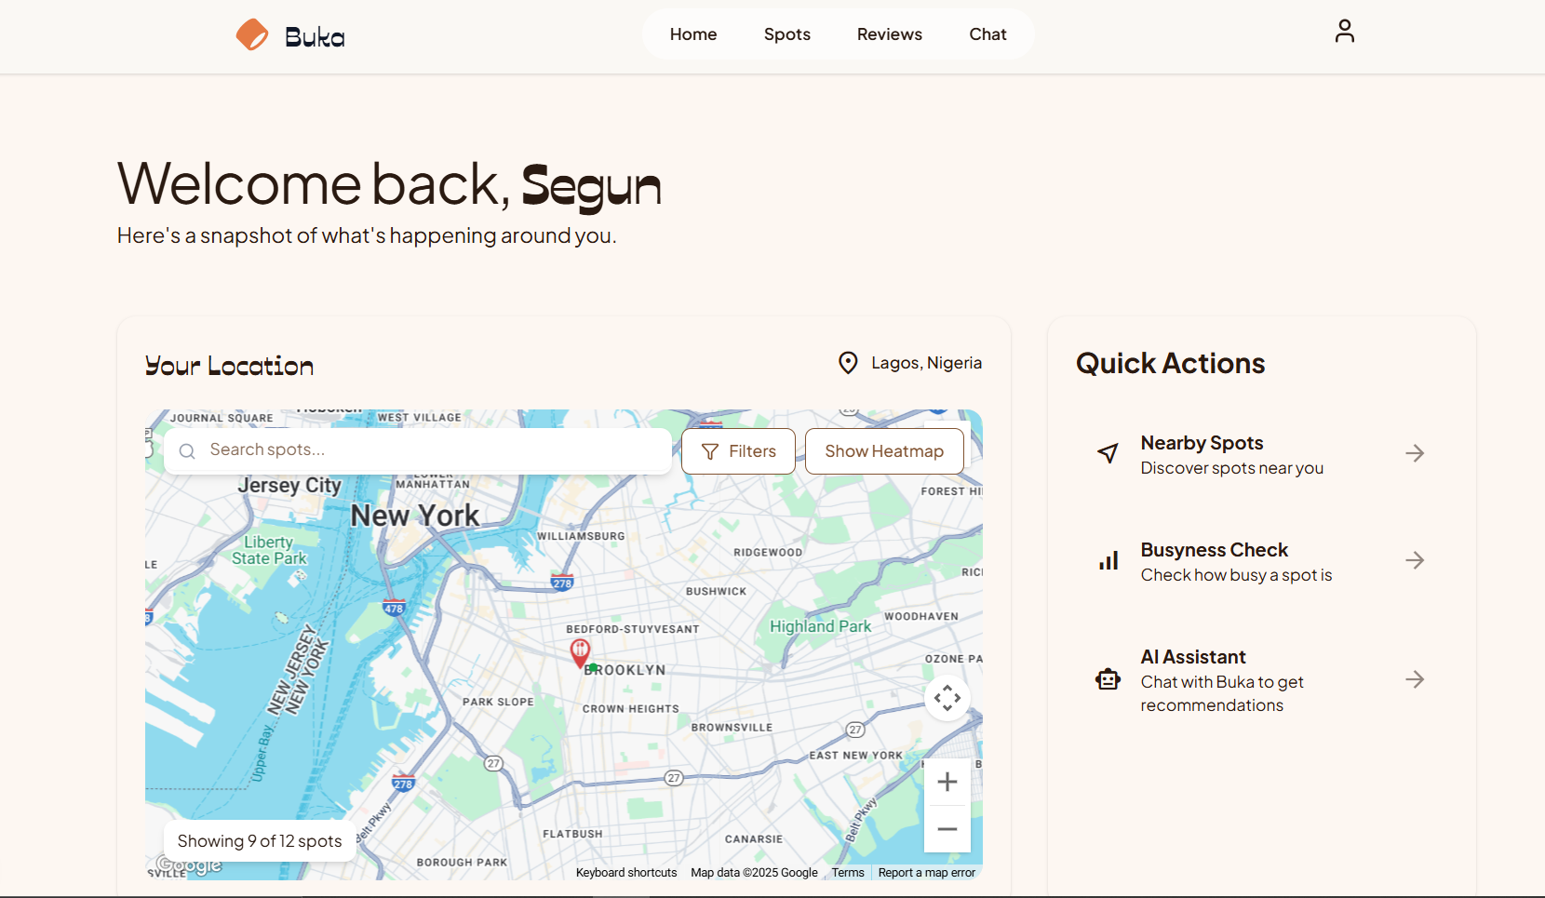Click the location pin icon beside Lagos, Nigeria
Image resolution: width=1545 pixels, height=898 pixels.
tap(848, 363)
